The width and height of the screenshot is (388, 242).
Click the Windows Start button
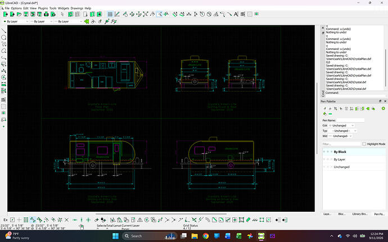coord(116,236)
